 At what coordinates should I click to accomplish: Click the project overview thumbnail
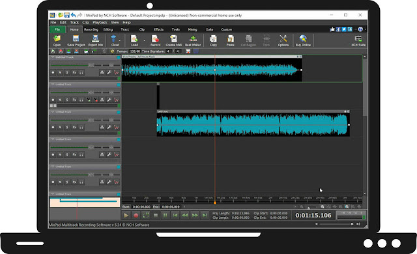85,202
